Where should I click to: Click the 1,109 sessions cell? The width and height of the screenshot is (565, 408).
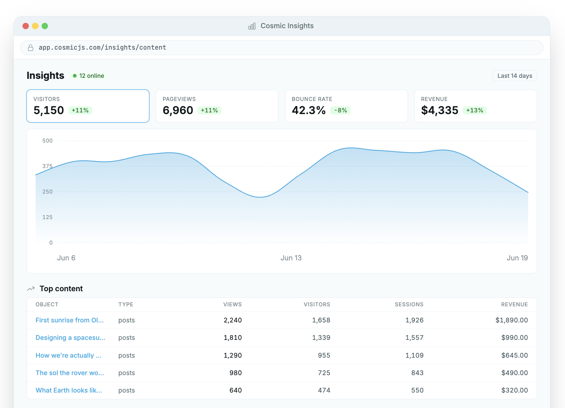pos(414,355)
